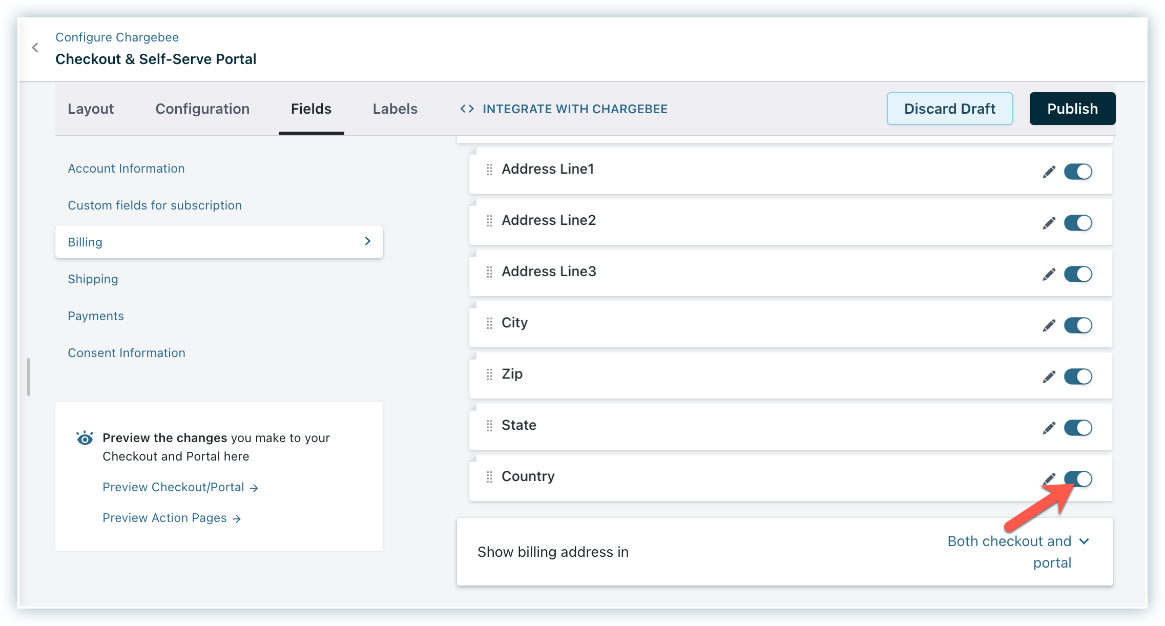The width and height of the screenshot is (1165, 626).
Task: Turn off the Address Line3 toggle
Action: 1078,274
